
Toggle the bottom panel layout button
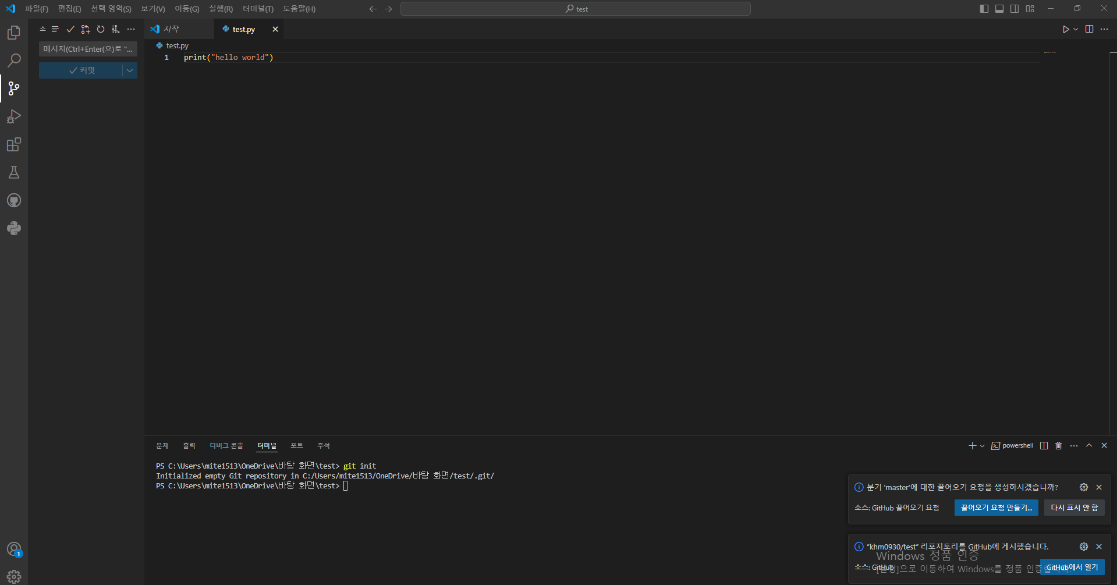[x=999, y=9]
